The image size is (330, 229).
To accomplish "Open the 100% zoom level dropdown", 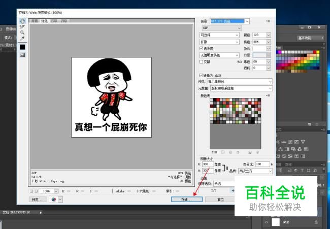I will click(56, 191).
